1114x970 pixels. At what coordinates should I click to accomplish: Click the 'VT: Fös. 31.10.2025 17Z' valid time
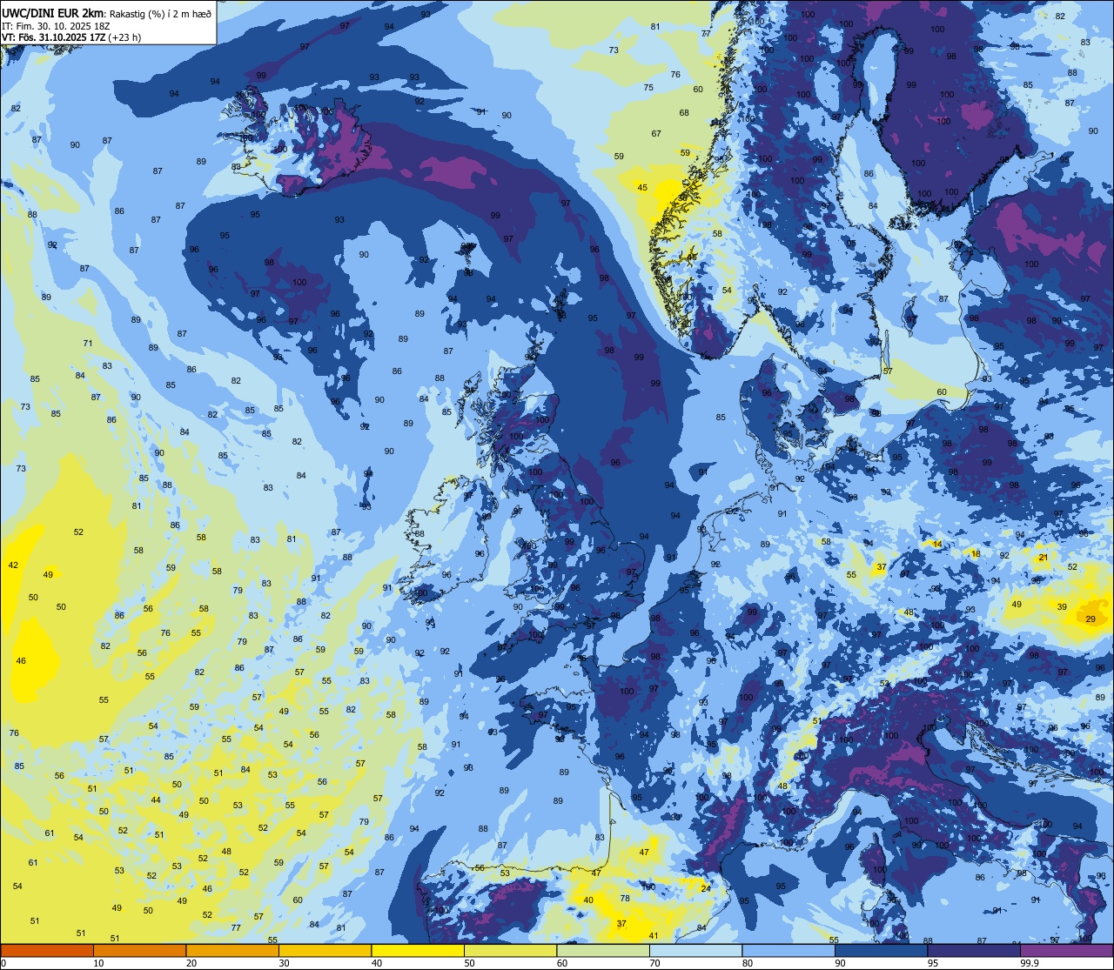point(53,37)
